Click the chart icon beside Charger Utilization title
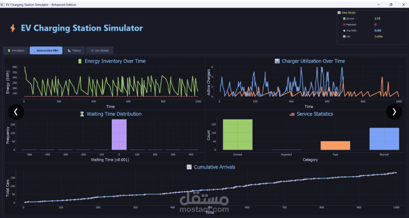Image resolution: width=409 pixels, height=218 pixels. (277, 61)
